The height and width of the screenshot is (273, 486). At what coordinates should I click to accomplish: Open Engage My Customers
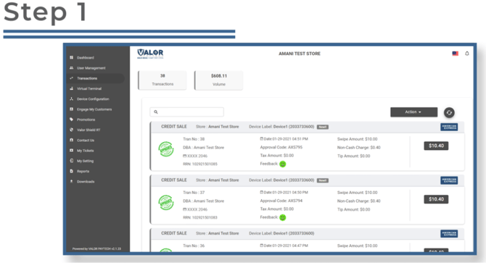[94, 109]
